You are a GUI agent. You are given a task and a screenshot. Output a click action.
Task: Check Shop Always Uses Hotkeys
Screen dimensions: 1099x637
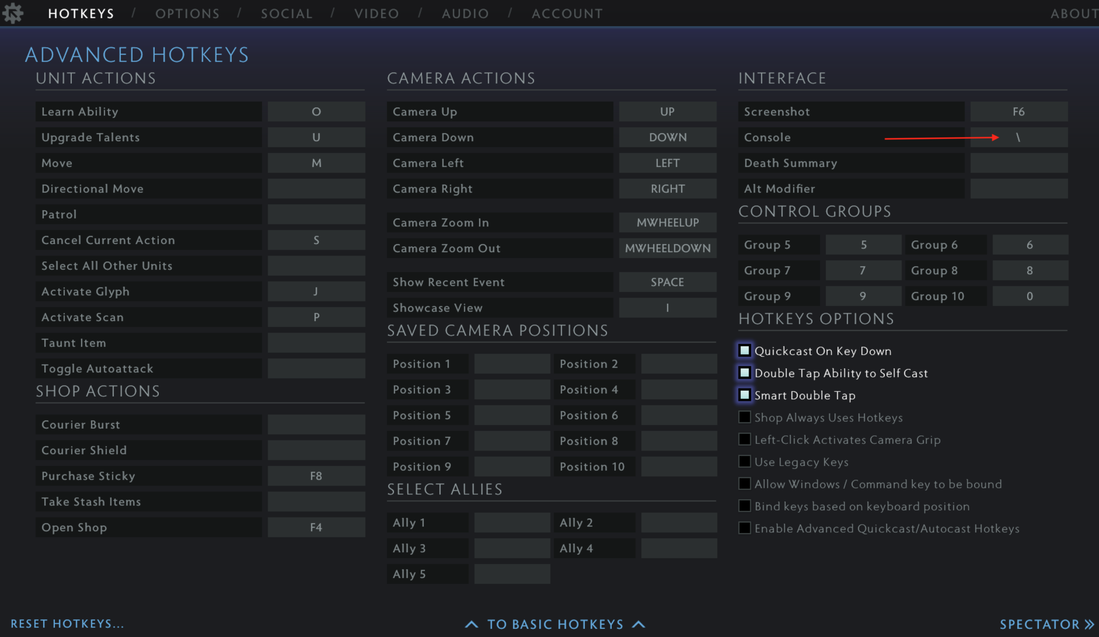tap(745, 417)
